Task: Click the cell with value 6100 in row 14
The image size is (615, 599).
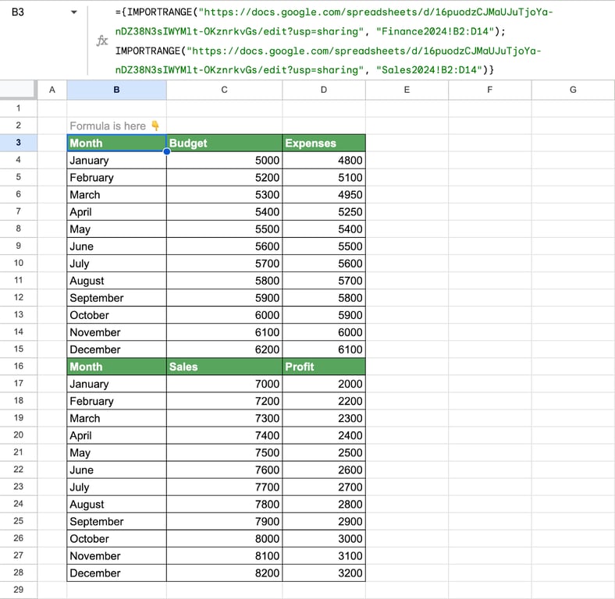Action: pos(224,332)
